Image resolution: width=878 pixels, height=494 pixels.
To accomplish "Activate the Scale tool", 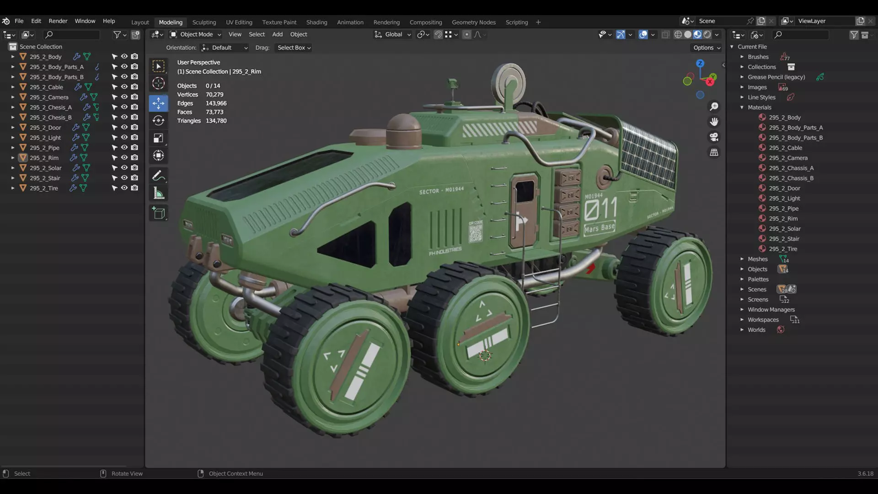I will tap(158, 138).
